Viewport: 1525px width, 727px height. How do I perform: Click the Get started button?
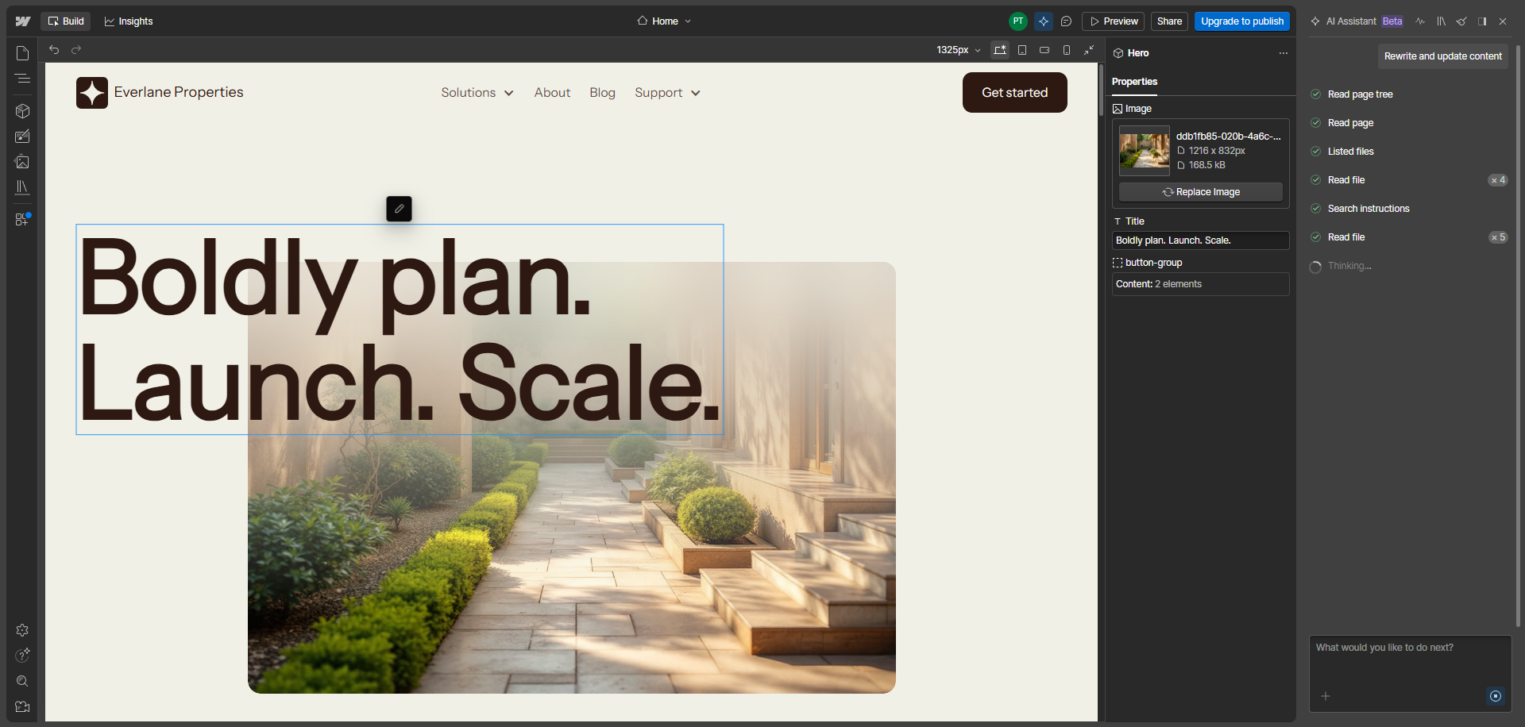(1015, 93)
